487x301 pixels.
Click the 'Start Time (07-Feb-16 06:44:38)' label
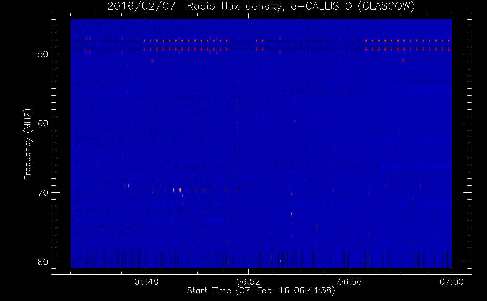(x=261, y=291)
